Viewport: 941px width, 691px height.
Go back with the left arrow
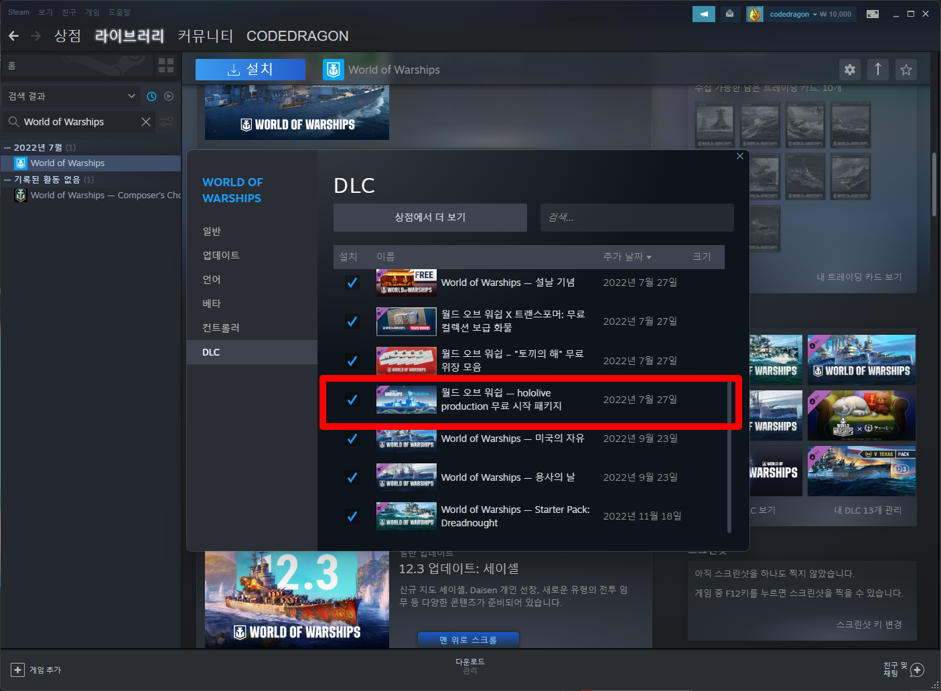coord(13,36)
